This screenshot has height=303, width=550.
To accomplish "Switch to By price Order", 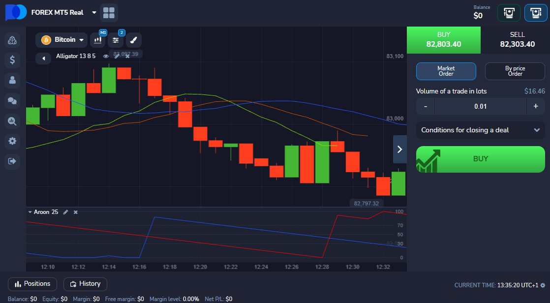I will coord(515,71).
